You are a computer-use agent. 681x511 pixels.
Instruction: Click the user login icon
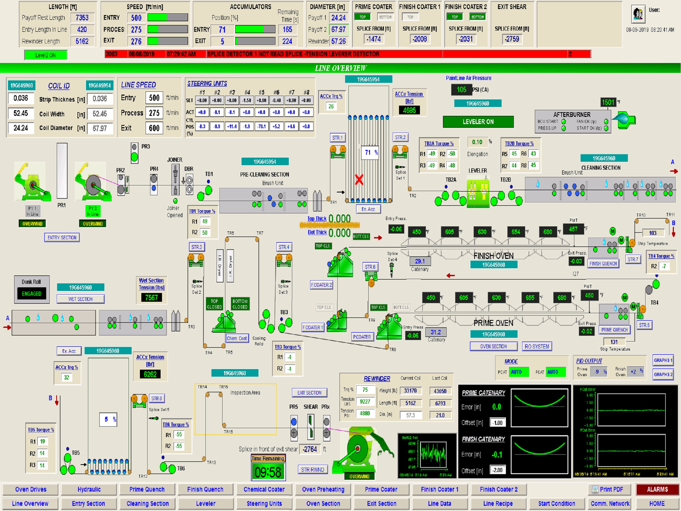click(638, 14)
